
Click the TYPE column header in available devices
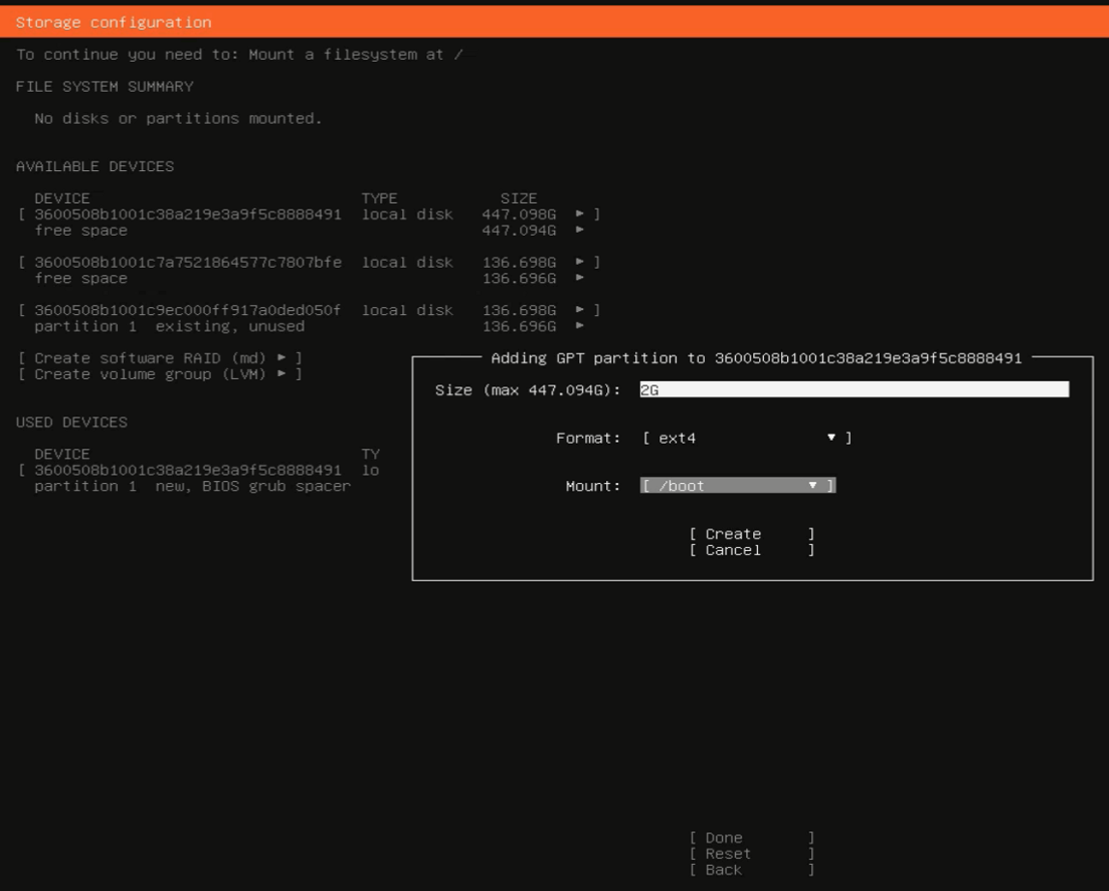click(x=379, y=198)
